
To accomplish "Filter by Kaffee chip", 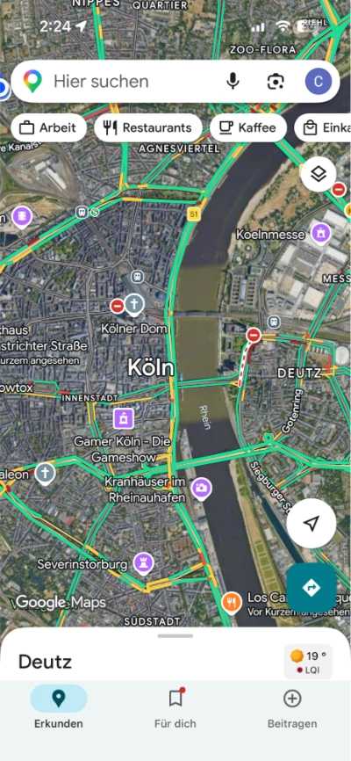I will click(247, 127).
